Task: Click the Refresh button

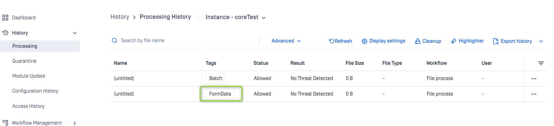Action: (x=340, y=41)
